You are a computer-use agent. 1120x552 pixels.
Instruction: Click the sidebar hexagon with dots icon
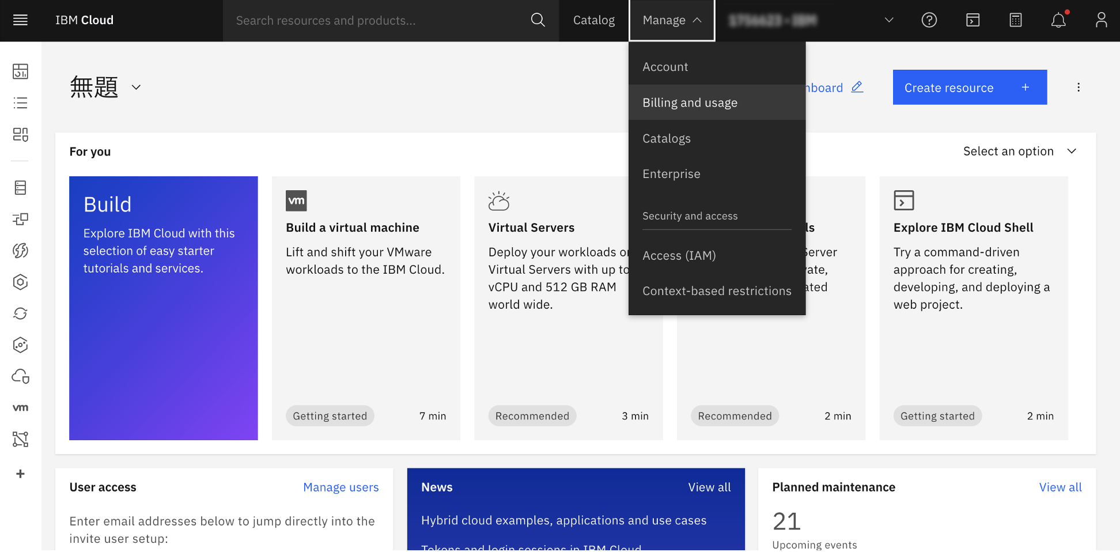pyautogui.click(x=20, y=345)
